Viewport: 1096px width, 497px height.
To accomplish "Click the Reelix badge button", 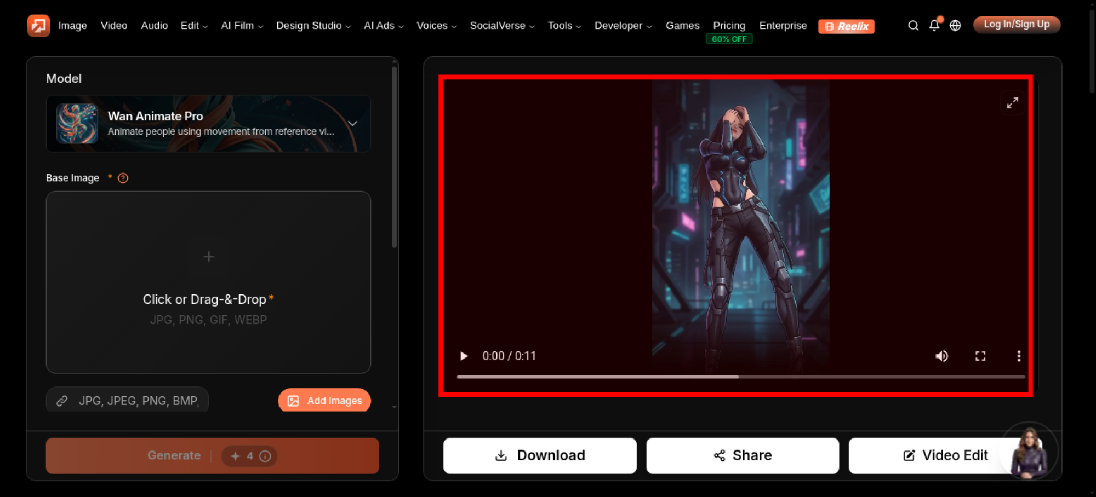I will pos(846,26).
